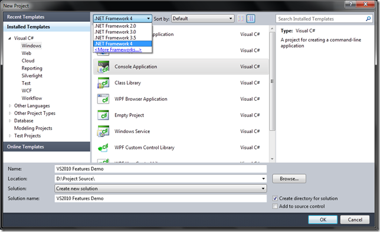Open the More Frameworks link

(x=118, y=49)
